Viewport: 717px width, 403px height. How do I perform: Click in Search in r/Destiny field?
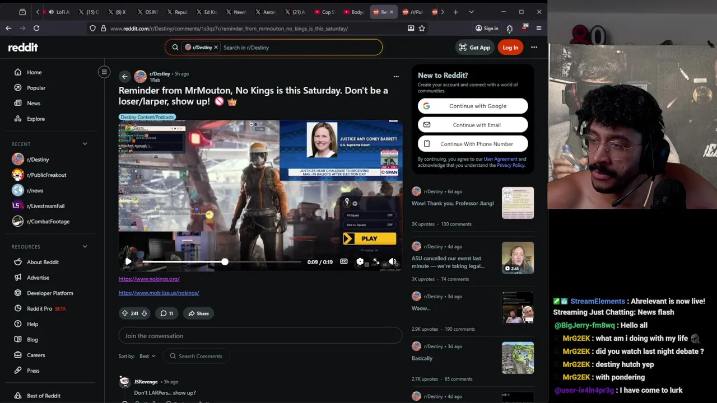[300, 48]
